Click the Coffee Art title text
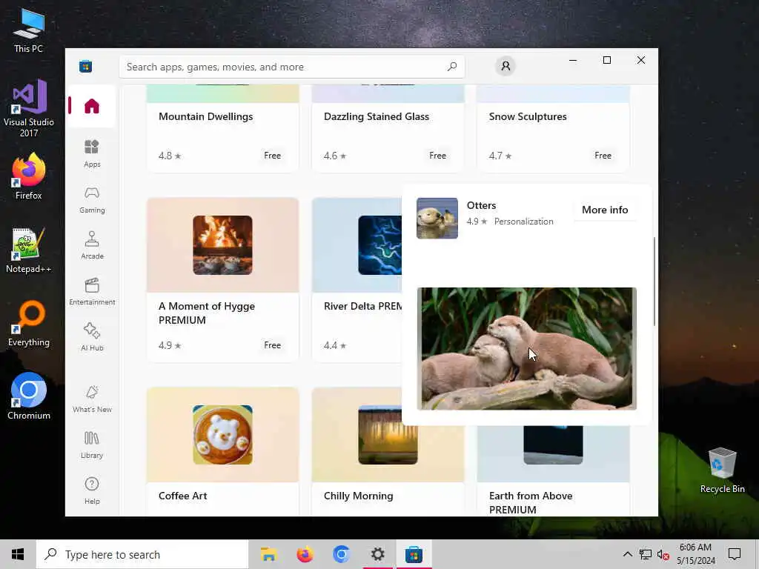The width and height of the screenshot is (759, 569). point(182,496)
